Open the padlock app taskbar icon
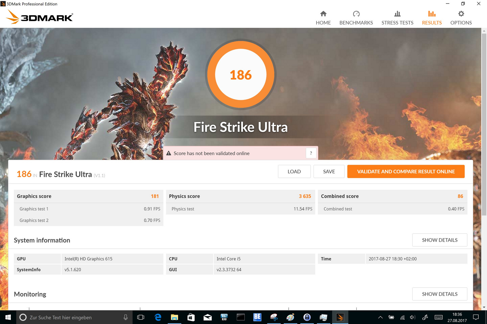The image size is (487, 324). 307,317
